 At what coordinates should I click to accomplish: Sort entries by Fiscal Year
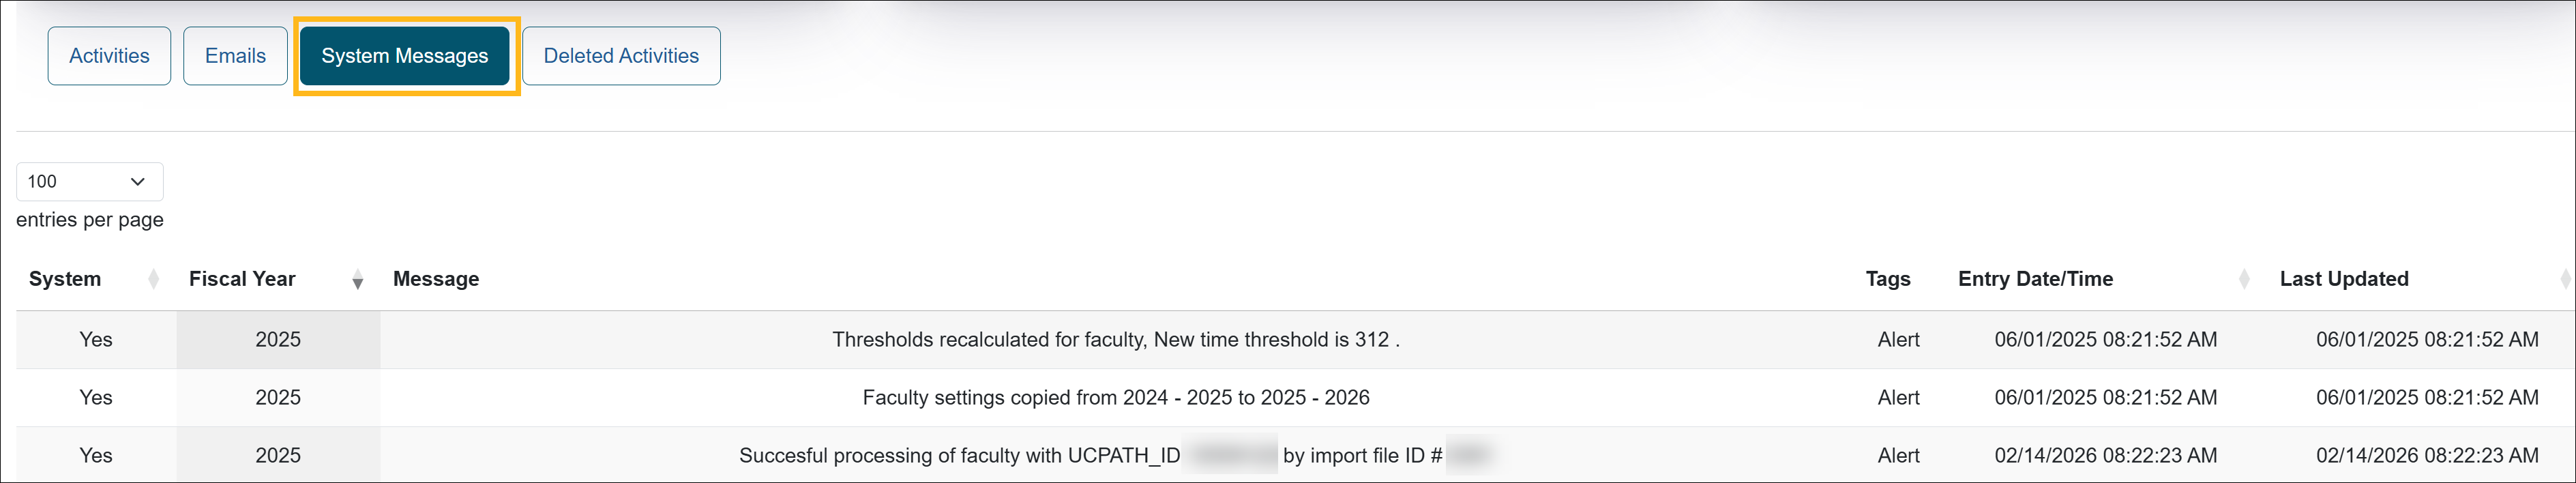pyautogui.click(x=240, y=279)
